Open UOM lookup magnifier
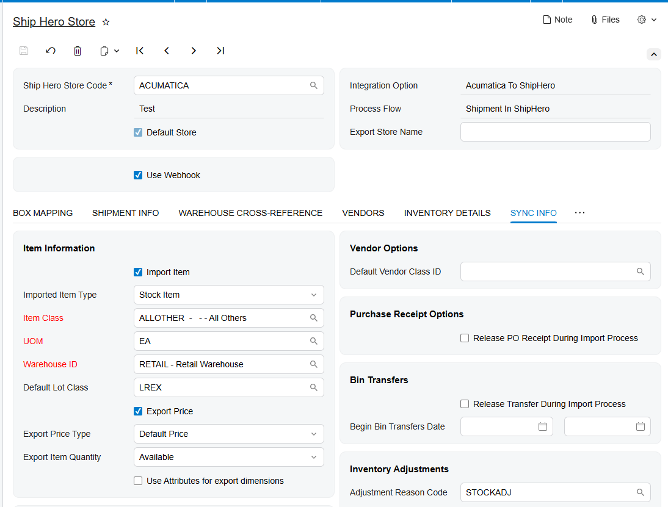Screen dimensions: 668x507 314,341
